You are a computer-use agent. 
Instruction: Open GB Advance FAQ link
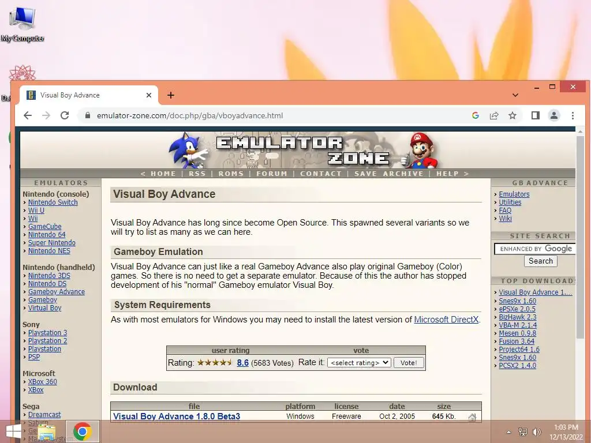pos(505,211)
